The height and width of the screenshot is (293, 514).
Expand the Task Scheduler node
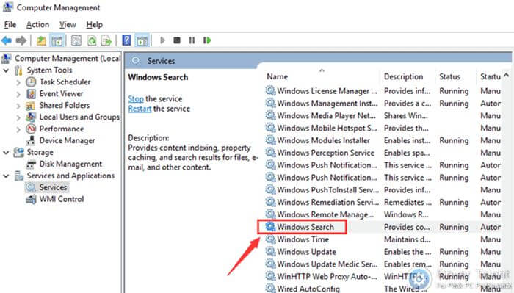tap(18, 82)
